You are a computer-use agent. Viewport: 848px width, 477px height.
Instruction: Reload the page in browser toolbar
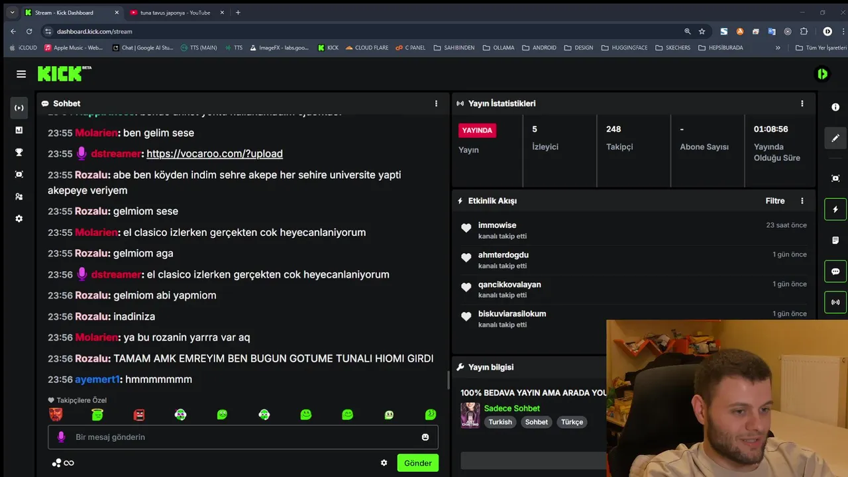click(x=29, y=31)
